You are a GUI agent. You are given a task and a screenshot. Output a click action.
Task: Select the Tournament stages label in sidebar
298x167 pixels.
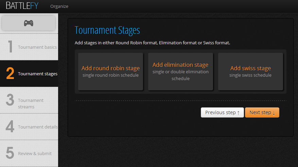click(x=38, y=74)
